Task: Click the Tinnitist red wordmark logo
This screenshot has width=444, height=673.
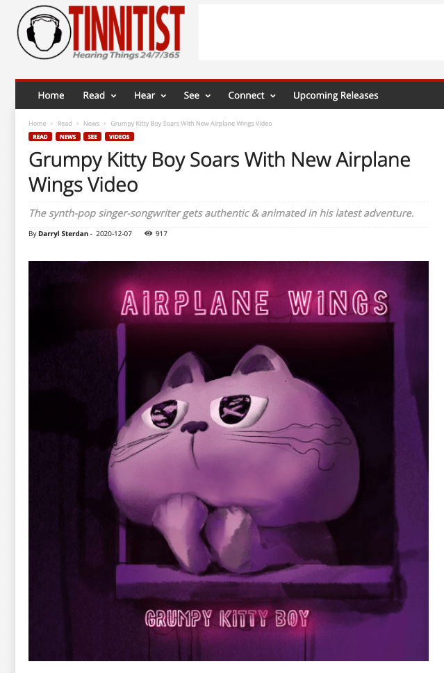Action: tap(128, 28)
